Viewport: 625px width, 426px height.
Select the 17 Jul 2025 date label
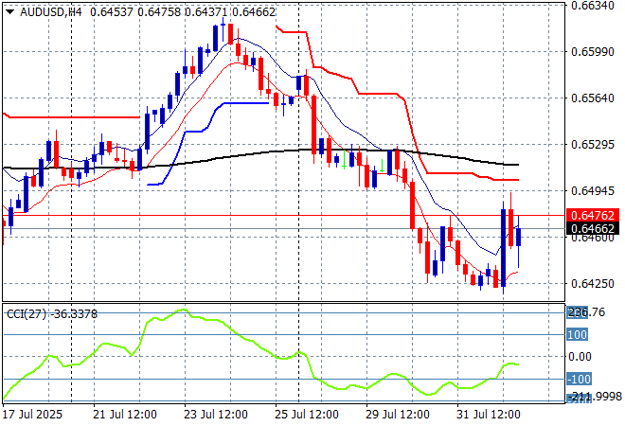coord(32,415)
